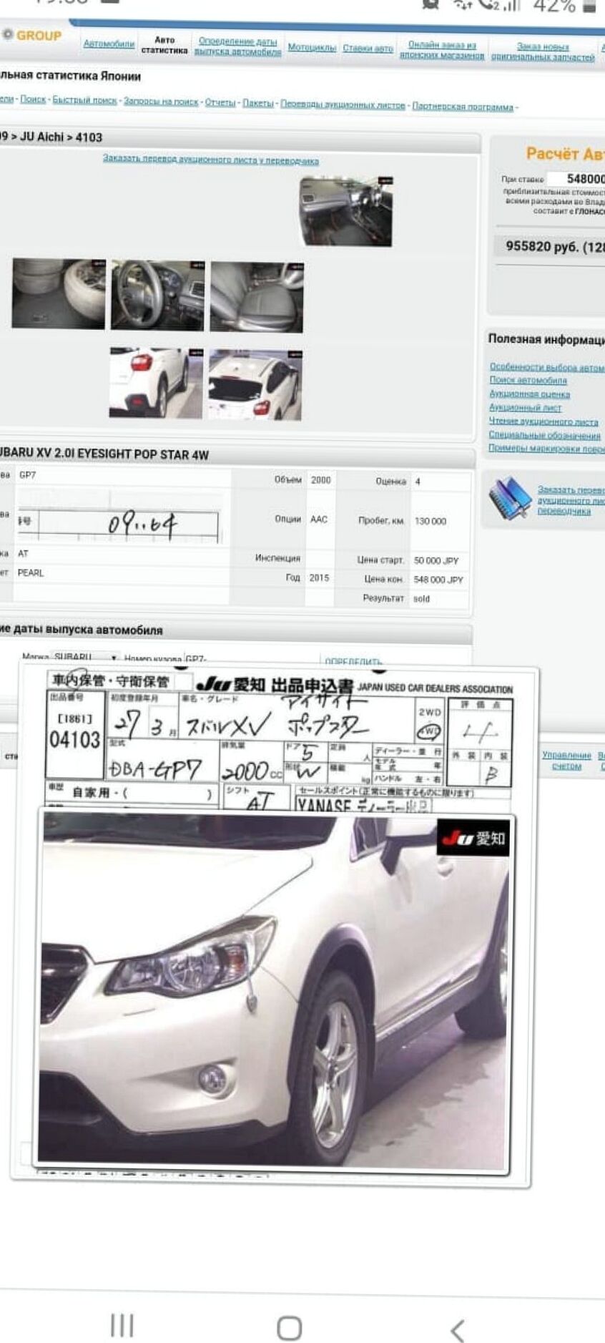Open the spare tires photo thumbnail

coord(59,293)
